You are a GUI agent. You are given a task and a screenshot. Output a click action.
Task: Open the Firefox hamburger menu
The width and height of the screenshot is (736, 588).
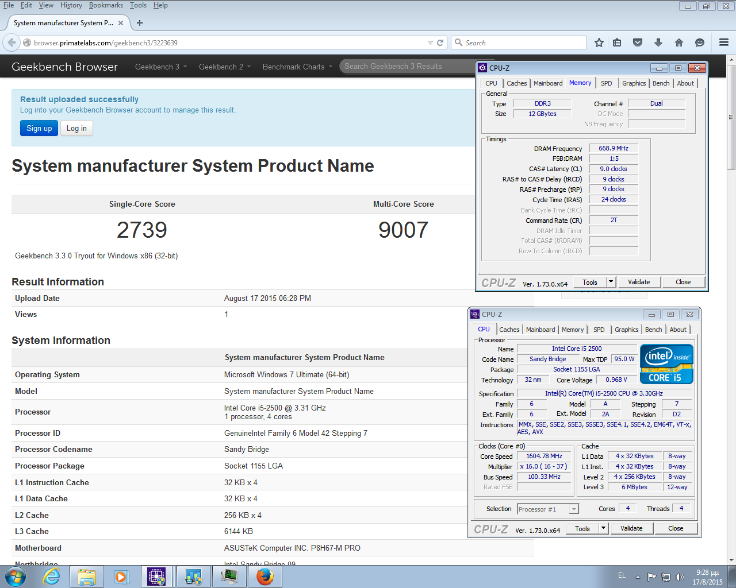click(724, 42)
